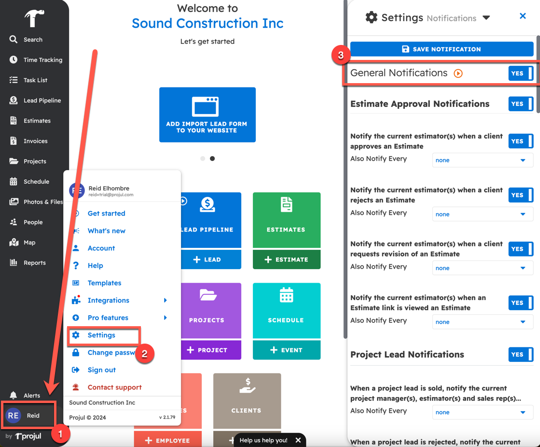Viewport: 540px width, 447px height.
Task: Select the Invoices icon in sidebar
Action: point(13,141)
